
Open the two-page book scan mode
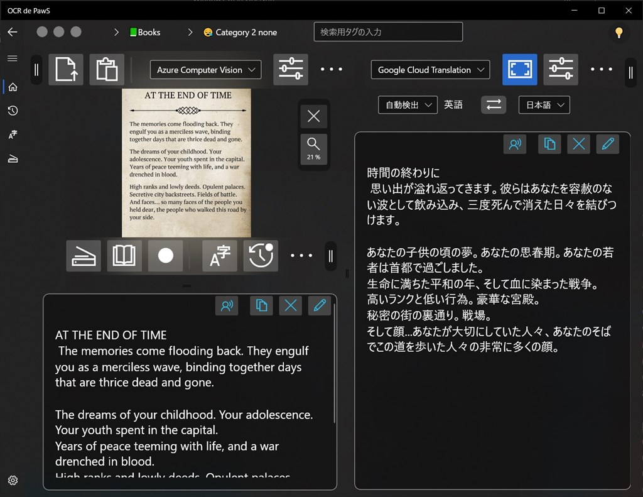tap(124, 256)
